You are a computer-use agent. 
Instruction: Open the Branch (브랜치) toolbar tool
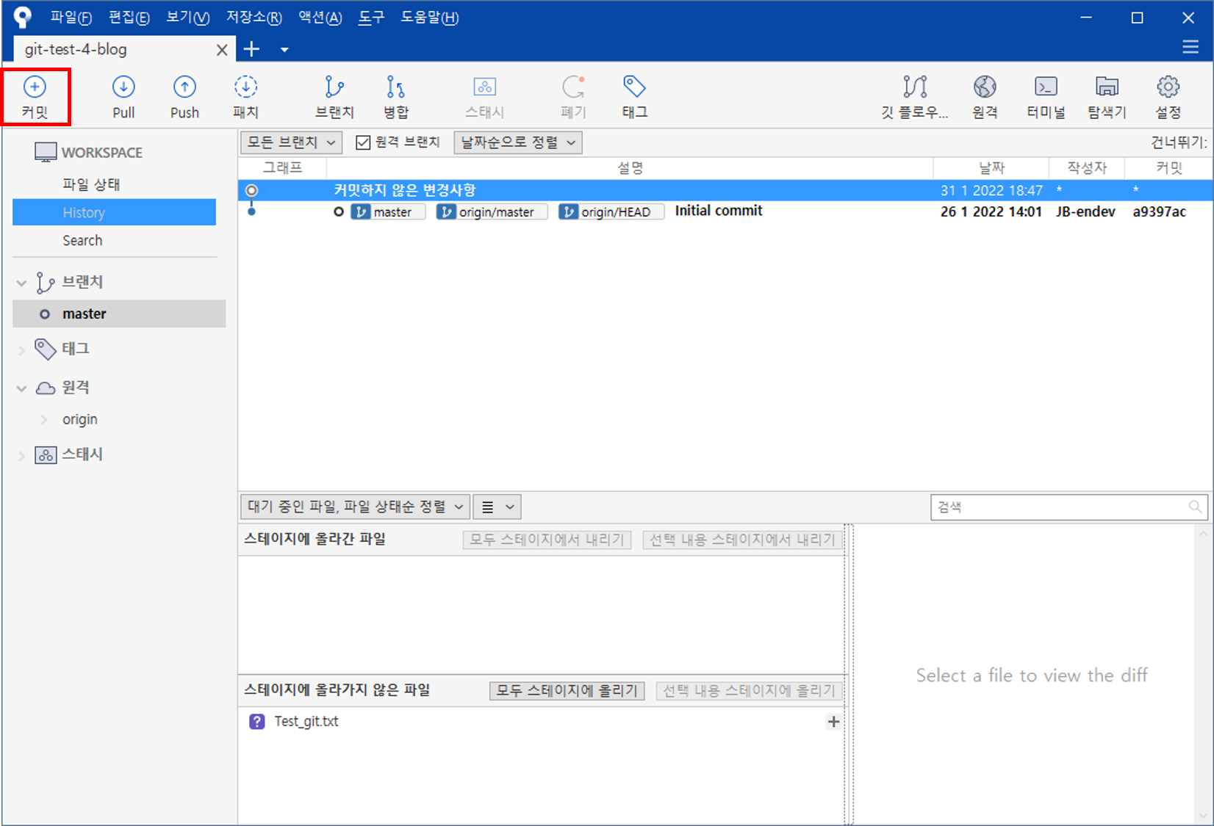(334, 96)
